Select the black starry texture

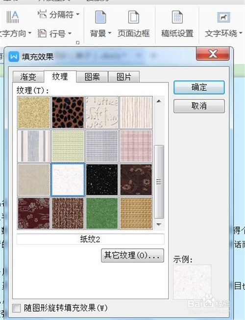pyautogui.click(x=102, y=180)
